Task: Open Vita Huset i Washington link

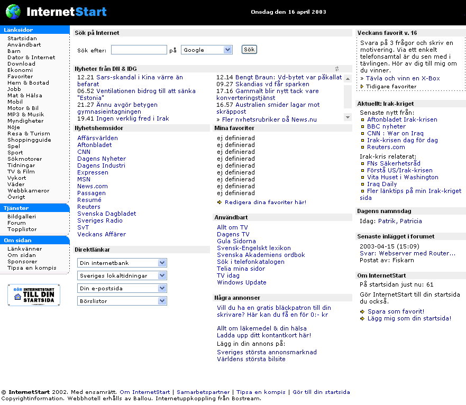Action: 403,178
